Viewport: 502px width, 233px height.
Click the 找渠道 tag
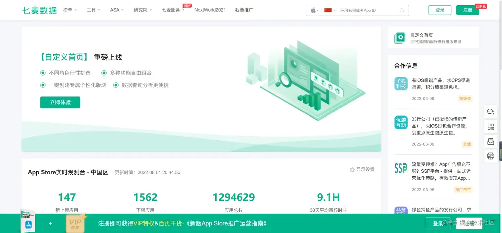(465, 98)
